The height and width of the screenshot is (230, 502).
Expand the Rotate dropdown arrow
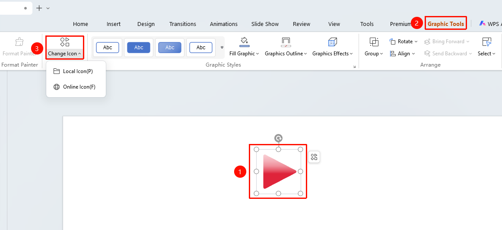(x=416, y=42)
